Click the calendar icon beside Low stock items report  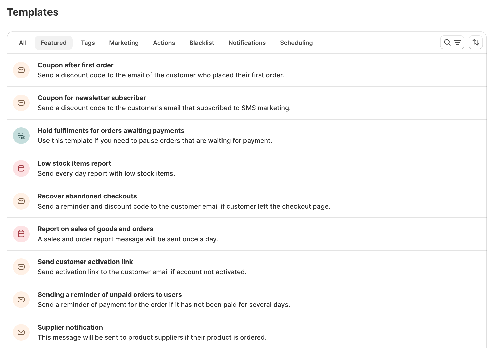(21, 168)
